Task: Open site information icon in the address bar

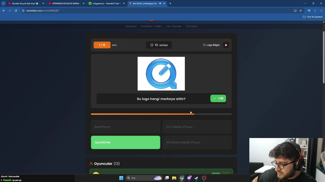Action: 23,11
